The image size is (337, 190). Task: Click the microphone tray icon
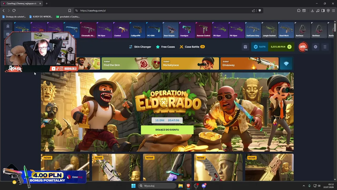tap(309, 186)
